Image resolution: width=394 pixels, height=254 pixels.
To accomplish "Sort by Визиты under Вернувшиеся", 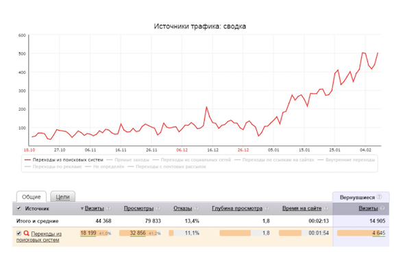I will click(368, 208).
